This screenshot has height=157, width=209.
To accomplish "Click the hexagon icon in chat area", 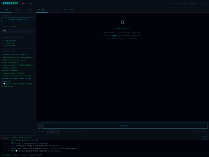I will (x=122, y=22).
